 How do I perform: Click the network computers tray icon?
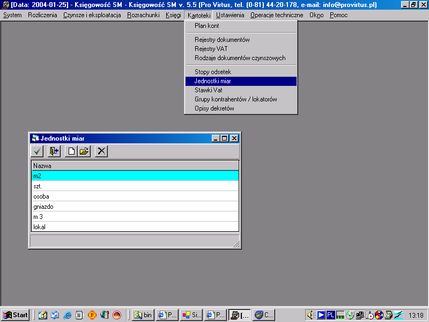click(359, 315)
